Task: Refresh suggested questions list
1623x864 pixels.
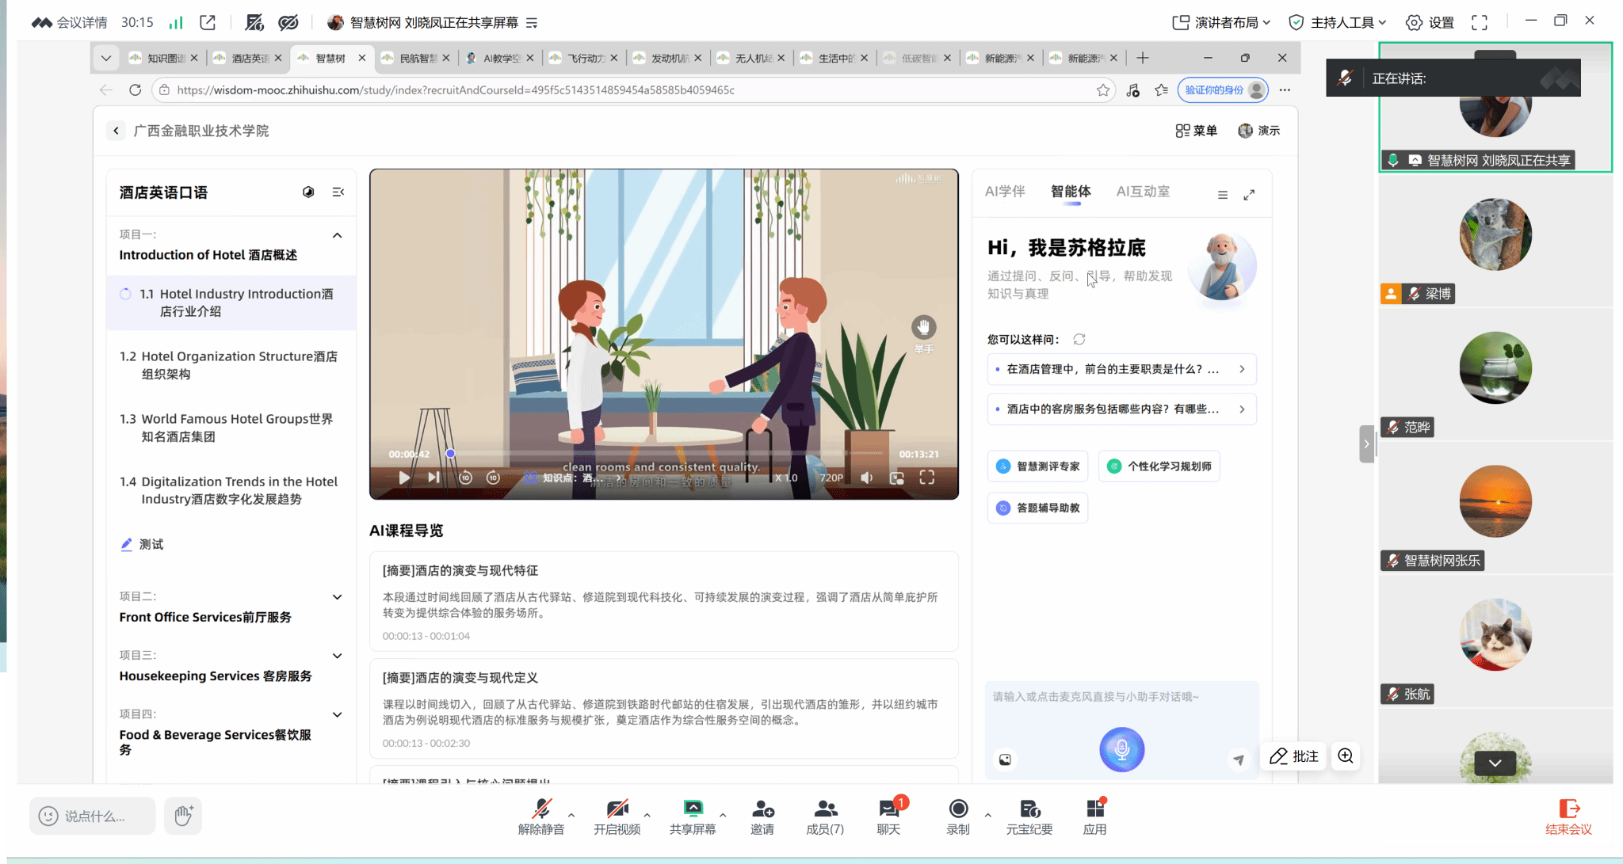Action: coord(1079,340)
